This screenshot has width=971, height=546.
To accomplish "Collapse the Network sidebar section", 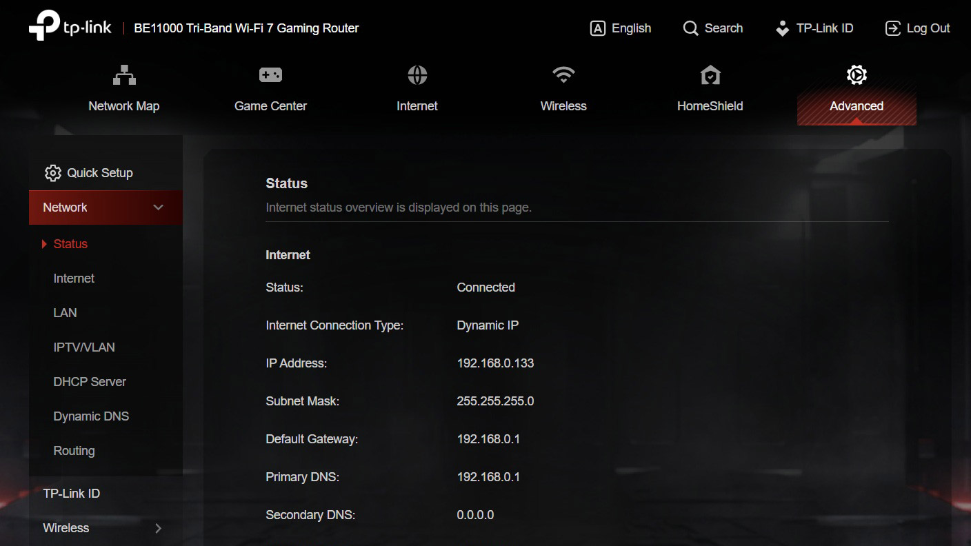I will (158, 208).
